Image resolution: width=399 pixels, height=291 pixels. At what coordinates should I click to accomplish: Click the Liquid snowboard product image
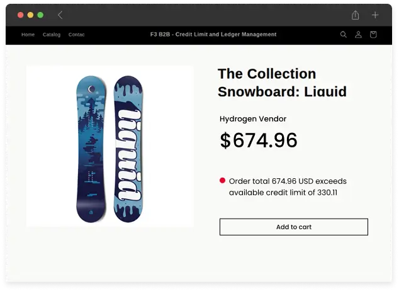(x=110, y=146)
